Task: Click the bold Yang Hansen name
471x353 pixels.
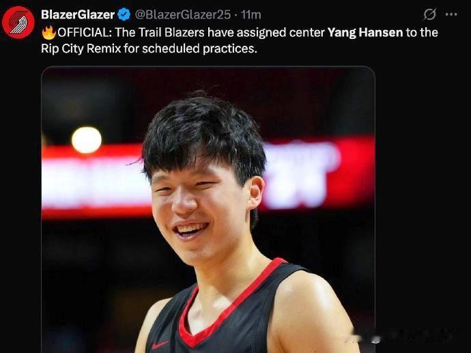Action: coord(365,33)
